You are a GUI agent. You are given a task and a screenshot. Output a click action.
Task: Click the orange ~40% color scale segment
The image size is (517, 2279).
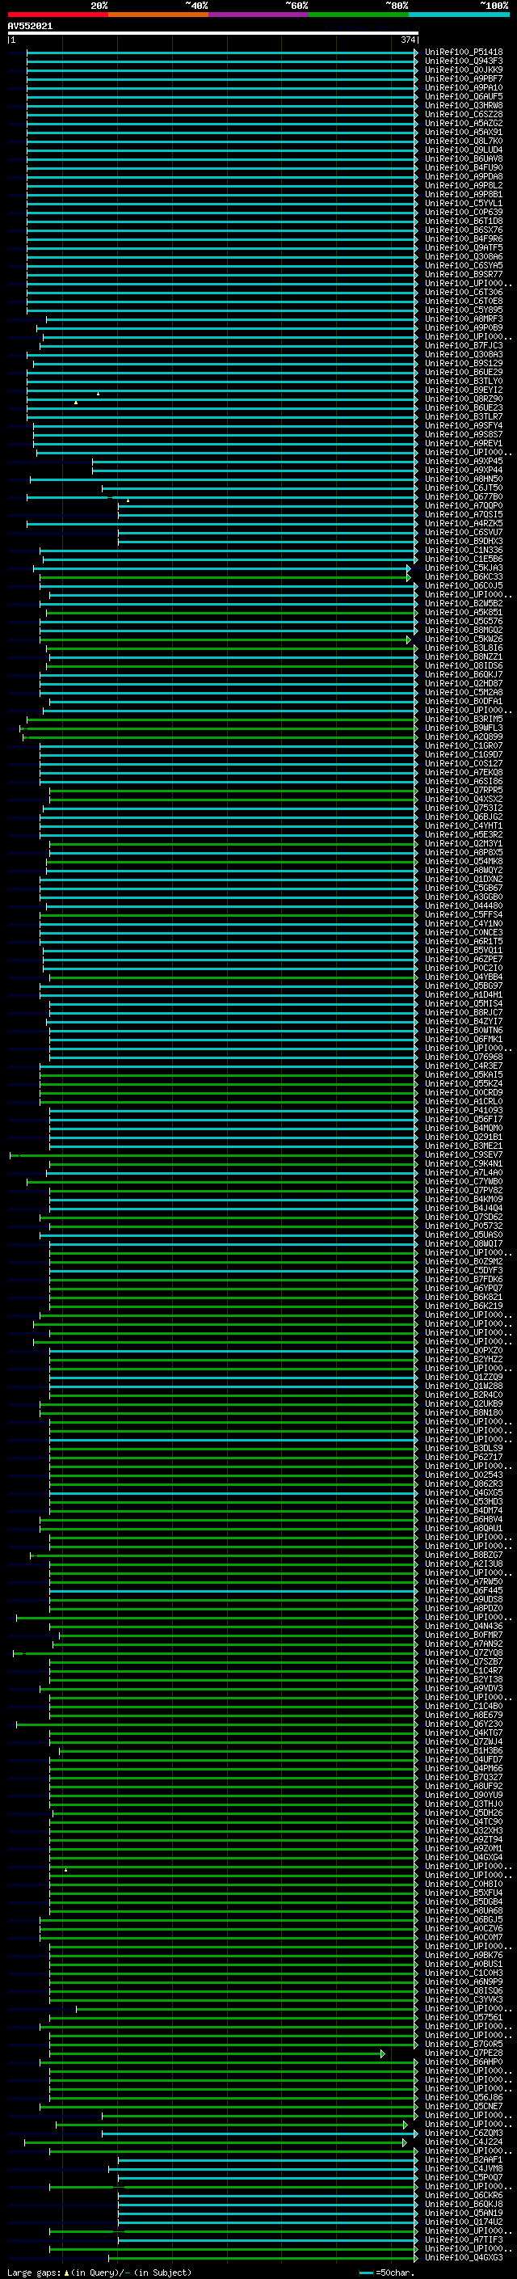pos(158,15)
